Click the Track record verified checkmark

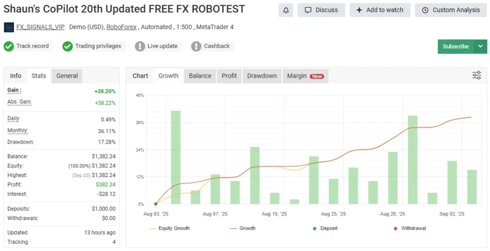tap(9, 46)
